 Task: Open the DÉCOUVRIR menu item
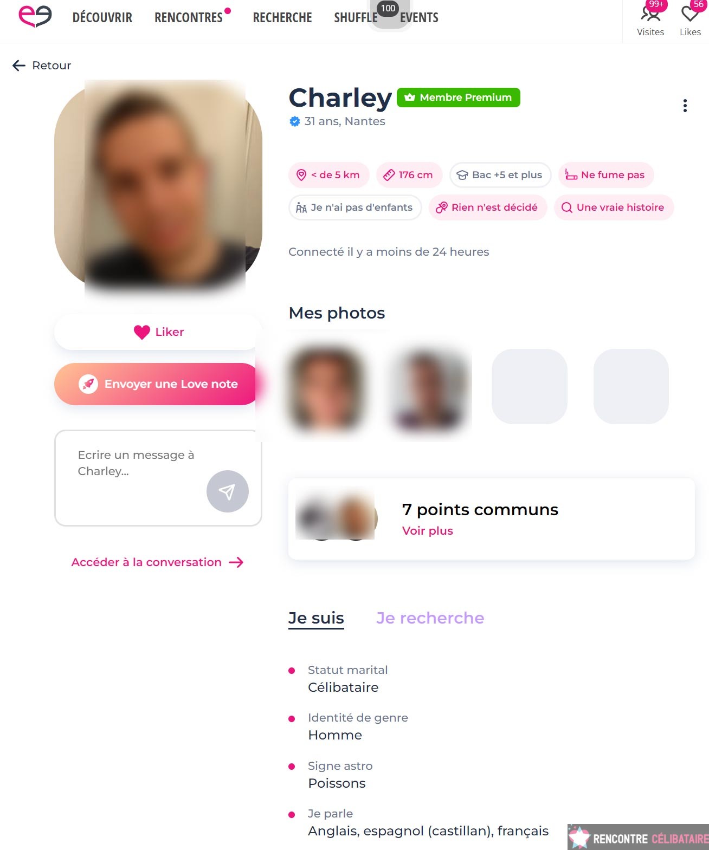(102, 18)
